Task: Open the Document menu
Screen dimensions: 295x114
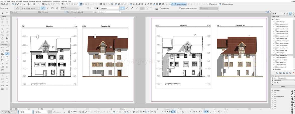Action: pos(19,1)
